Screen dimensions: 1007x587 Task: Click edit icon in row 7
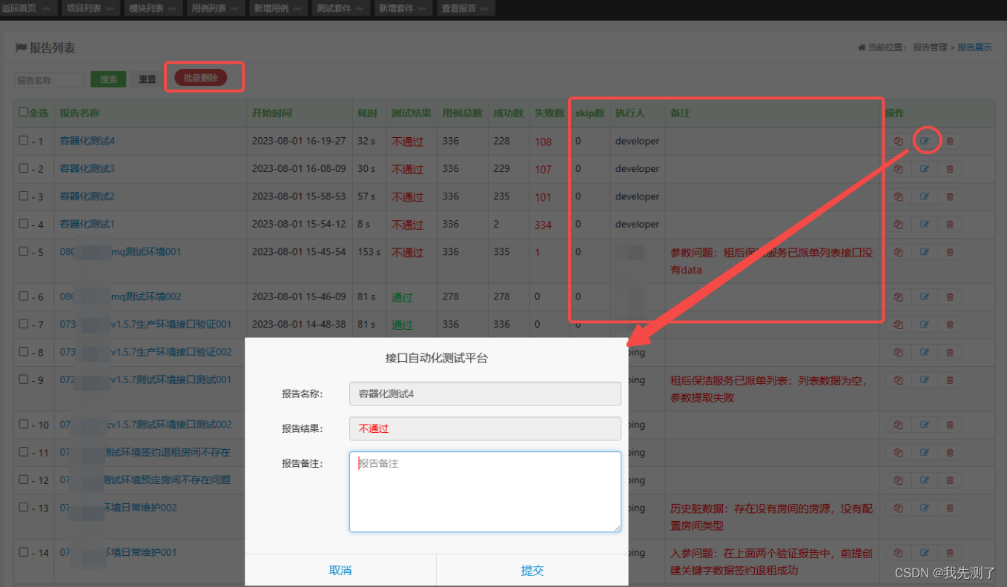(925, 324)
